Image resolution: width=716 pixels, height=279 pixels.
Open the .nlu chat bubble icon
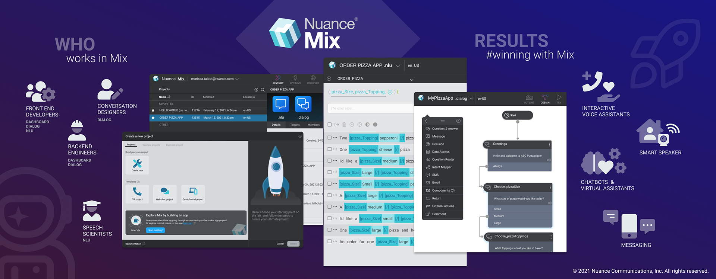(281, 104)
